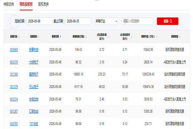Open the stock name link in row 301389
Image resolution: width=193 pixels, height=129 pixels.
coord(34,74)
